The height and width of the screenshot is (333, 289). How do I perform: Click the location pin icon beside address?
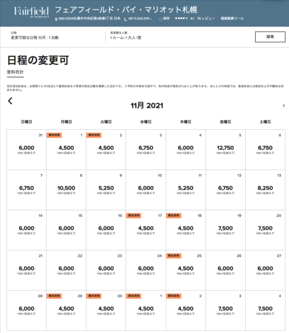click(x=56, y=19)
